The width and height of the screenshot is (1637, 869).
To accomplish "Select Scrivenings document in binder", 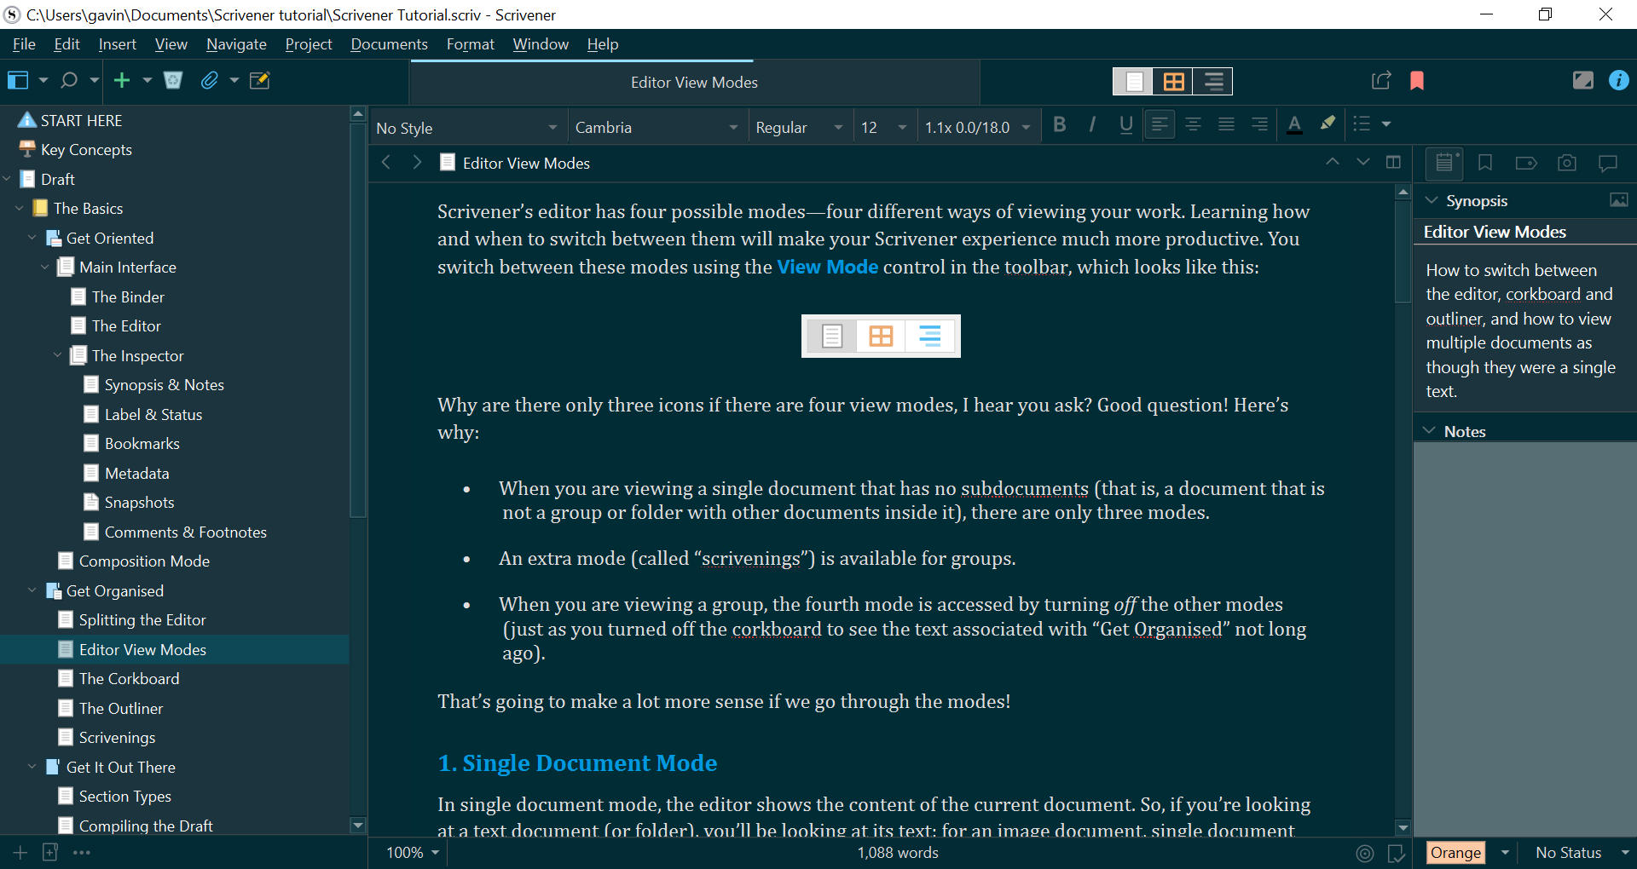I will click(x=175, y=737).
